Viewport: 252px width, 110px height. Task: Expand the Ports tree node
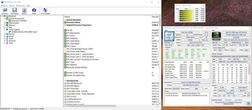point(5,43)
